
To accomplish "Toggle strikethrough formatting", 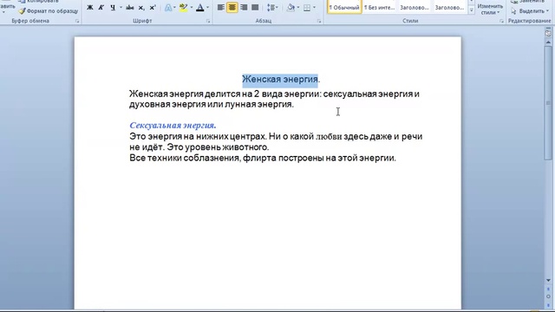I will point(129,8).
